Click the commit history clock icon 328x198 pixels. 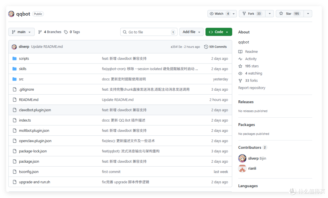click(206, 47)
